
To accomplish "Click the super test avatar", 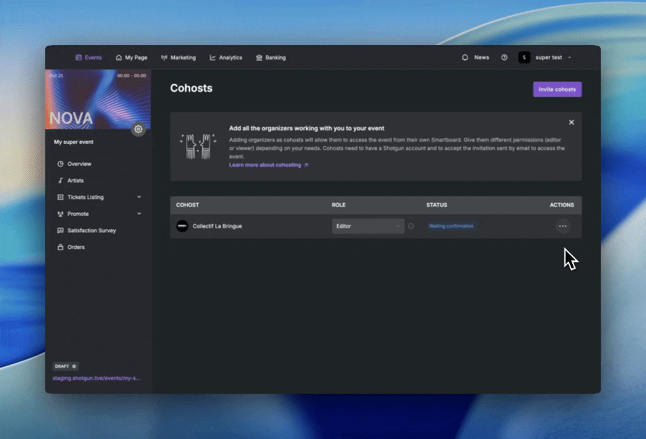I will tap(524, 57).
